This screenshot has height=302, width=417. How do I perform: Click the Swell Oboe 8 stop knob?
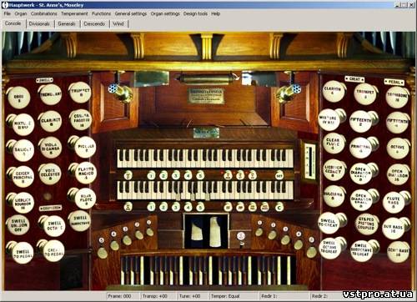(x=18, y=98)
